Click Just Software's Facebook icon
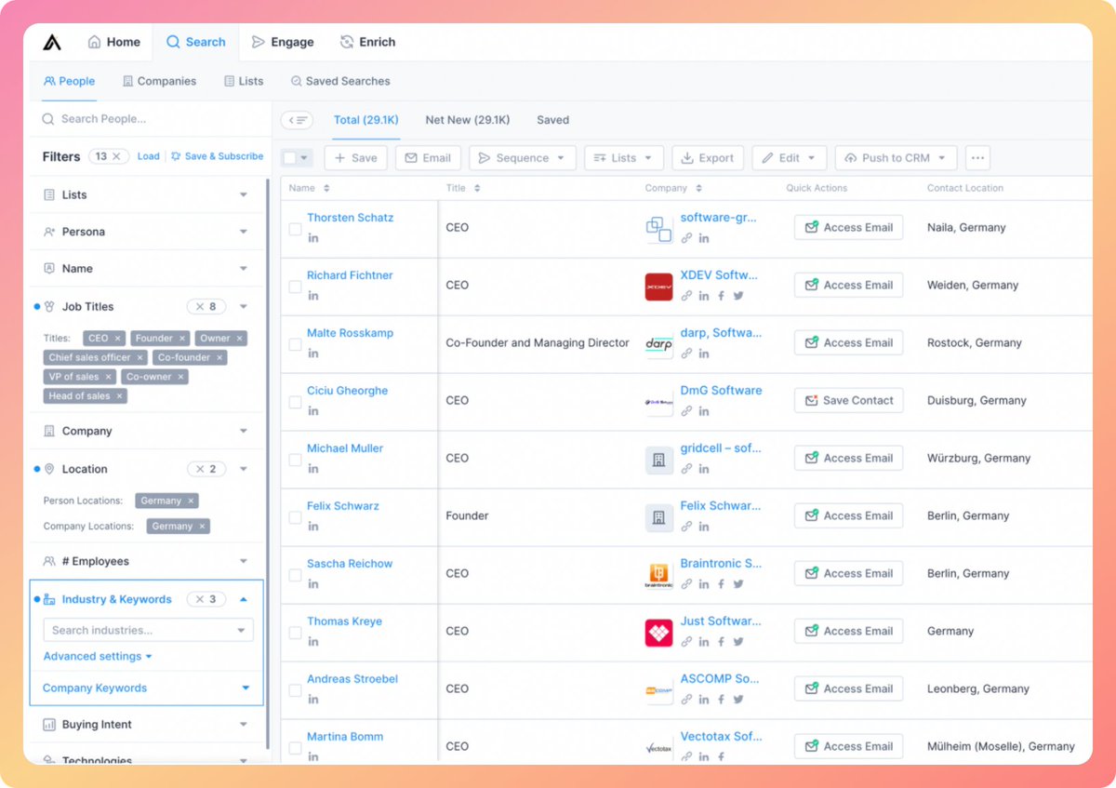Image resolution: width=1116 pixels, height=788 pixels. [721, 642]
